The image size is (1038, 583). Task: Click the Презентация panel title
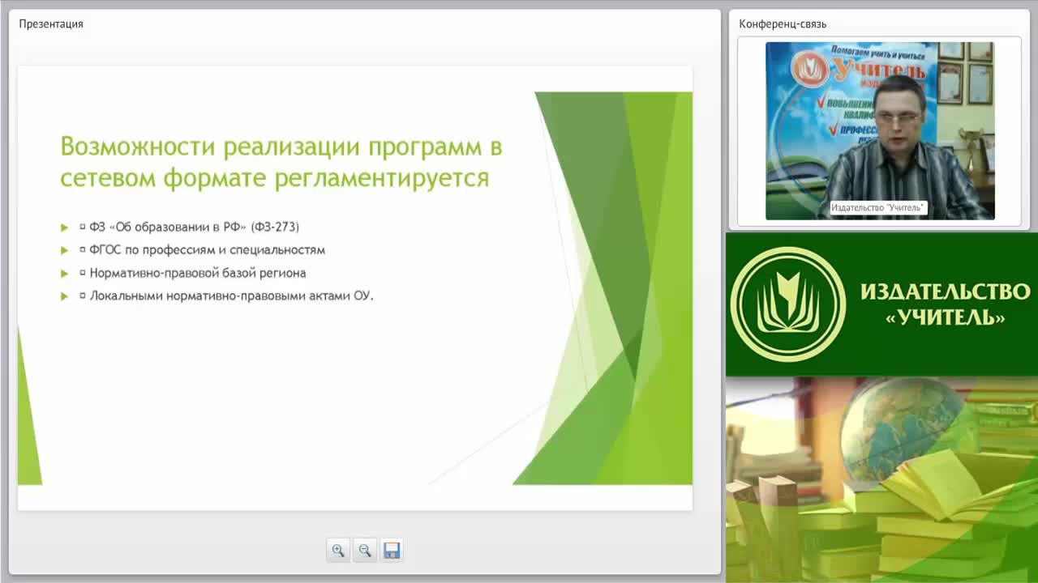[51, 23]
